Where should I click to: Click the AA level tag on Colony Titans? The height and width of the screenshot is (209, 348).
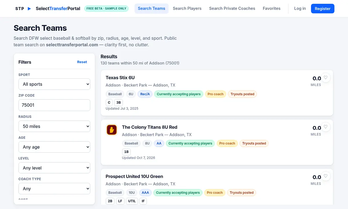click(x=159, y=143)
